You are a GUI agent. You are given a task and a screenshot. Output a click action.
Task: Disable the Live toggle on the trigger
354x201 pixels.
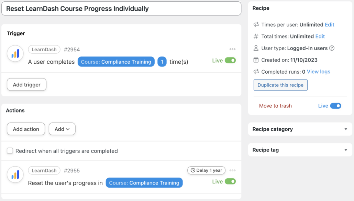(230, 60)
